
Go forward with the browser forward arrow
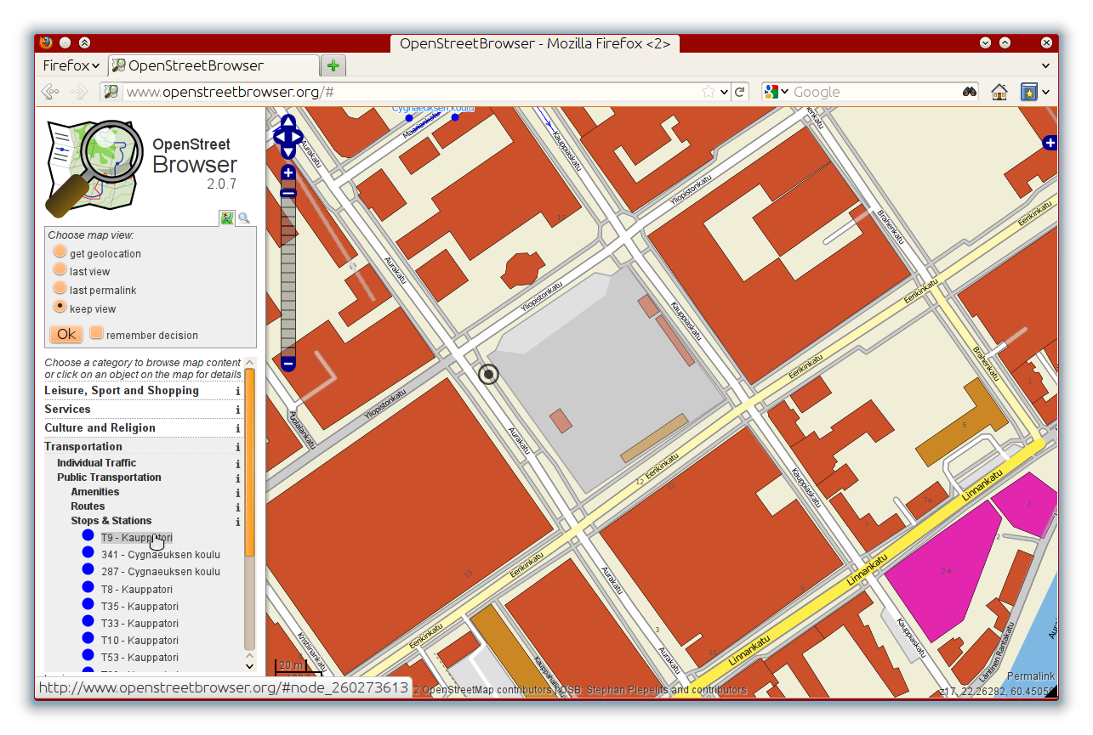point(79,92)
